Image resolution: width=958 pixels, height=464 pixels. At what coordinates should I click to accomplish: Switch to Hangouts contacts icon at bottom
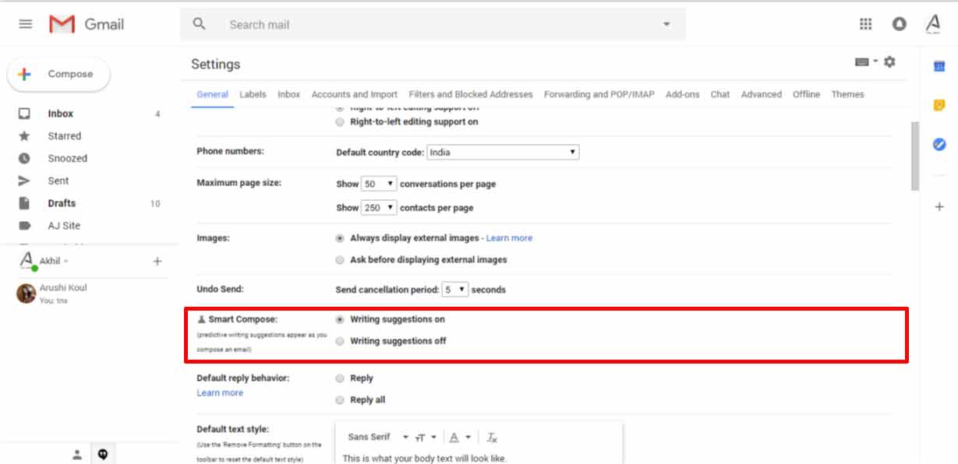[77, 455]
